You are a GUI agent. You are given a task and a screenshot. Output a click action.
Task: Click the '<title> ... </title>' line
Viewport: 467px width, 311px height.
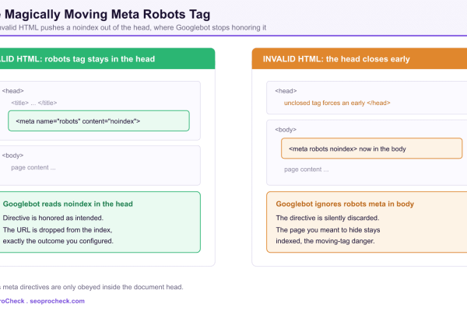[34, 103]
